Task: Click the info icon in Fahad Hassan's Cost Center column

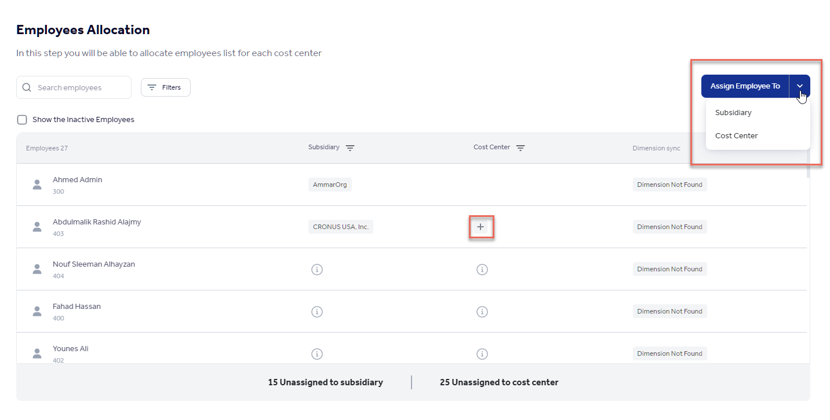Action: 482,311
